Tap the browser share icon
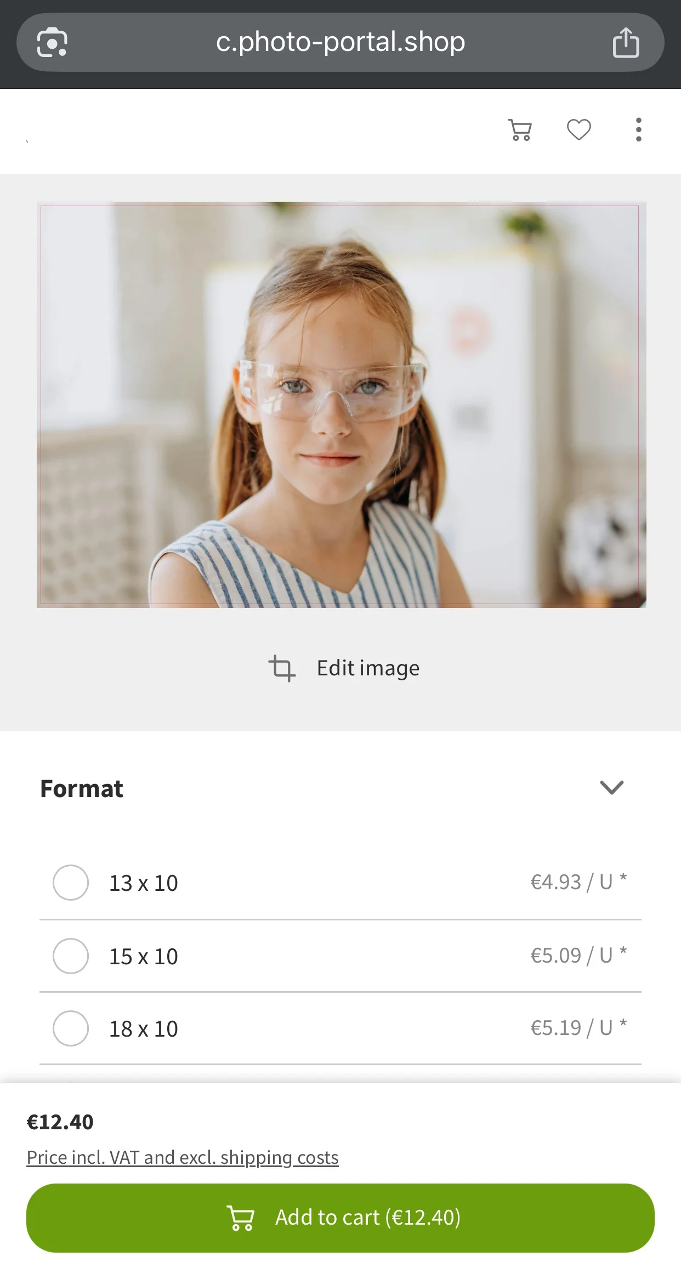681x1274 pixels. pos(626,43)
